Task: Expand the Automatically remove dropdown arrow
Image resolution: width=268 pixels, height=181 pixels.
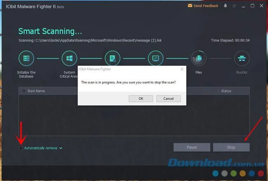Action: click(x=61, y=148)
